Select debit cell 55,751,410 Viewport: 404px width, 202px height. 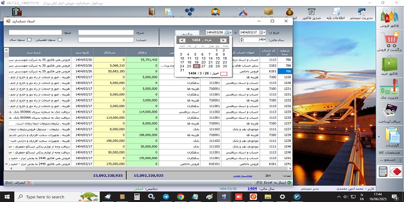click(142, 60)
